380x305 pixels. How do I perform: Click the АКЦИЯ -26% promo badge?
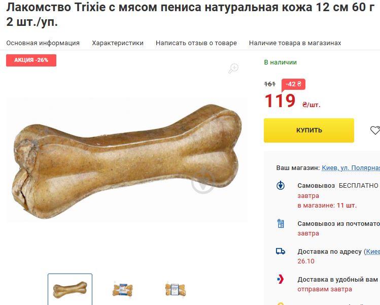[31, 60]
